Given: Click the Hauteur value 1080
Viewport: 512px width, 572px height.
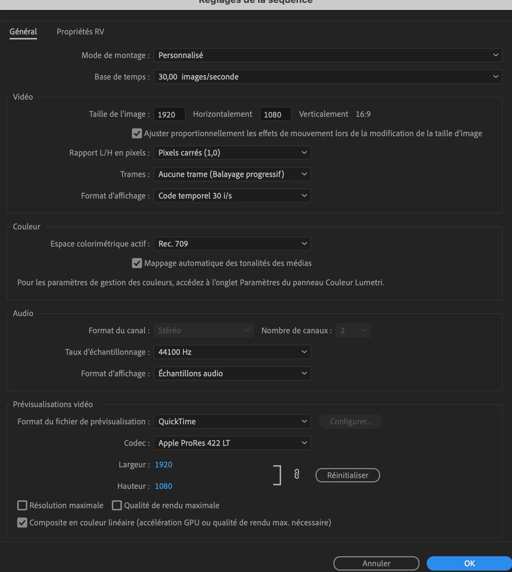Looking at the screenshot, I should point(163,486).
